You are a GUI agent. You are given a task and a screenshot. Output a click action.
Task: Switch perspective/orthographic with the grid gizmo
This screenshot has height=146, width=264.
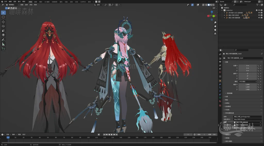coord(215,33)
